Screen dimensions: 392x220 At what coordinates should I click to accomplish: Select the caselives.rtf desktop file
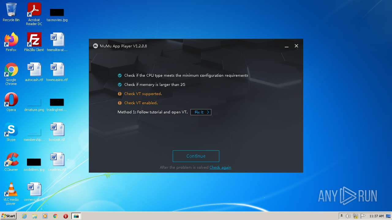57,162
